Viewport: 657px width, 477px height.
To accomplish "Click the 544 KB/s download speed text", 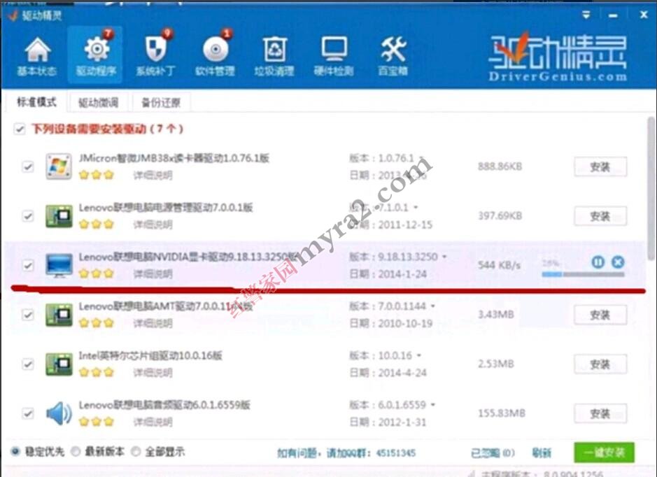I will [x=500, y=265].
